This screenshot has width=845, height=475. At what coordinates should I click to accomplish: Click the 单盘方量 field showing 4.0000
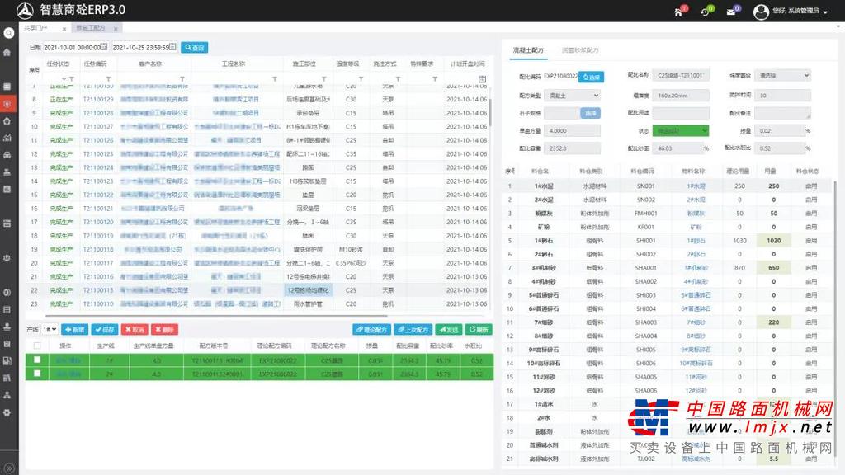pos(572,131)
